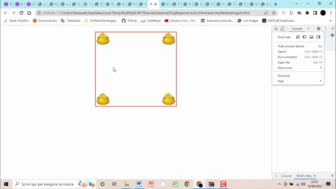
Task: Open a new browser tab
Action: pos(276,4)
